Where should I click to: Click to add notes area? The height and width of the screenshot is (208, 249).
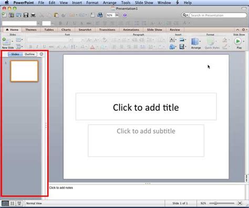[147, 192]
